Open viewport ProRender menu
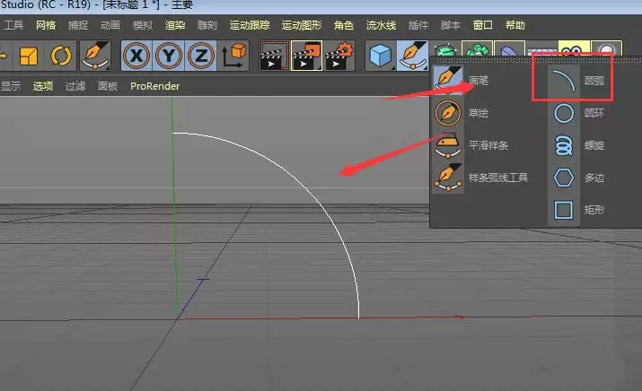Screen dimensions: 642x391 point(154,86)
